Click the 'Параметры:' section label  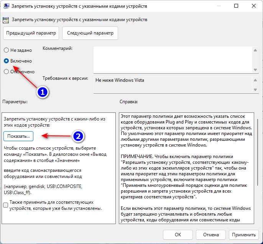pos(15,102)
